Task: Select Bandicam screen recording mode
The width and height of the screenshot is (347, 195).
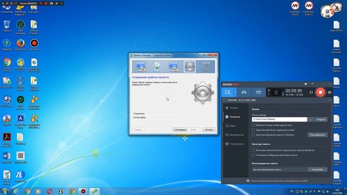Action: [228, 92]
